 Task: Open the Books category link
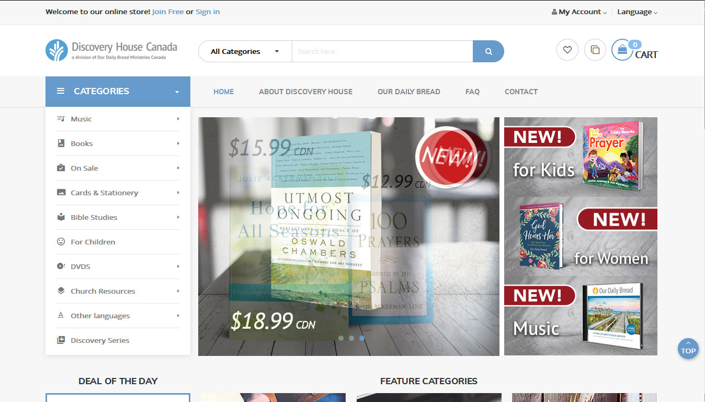click(82, 143)
